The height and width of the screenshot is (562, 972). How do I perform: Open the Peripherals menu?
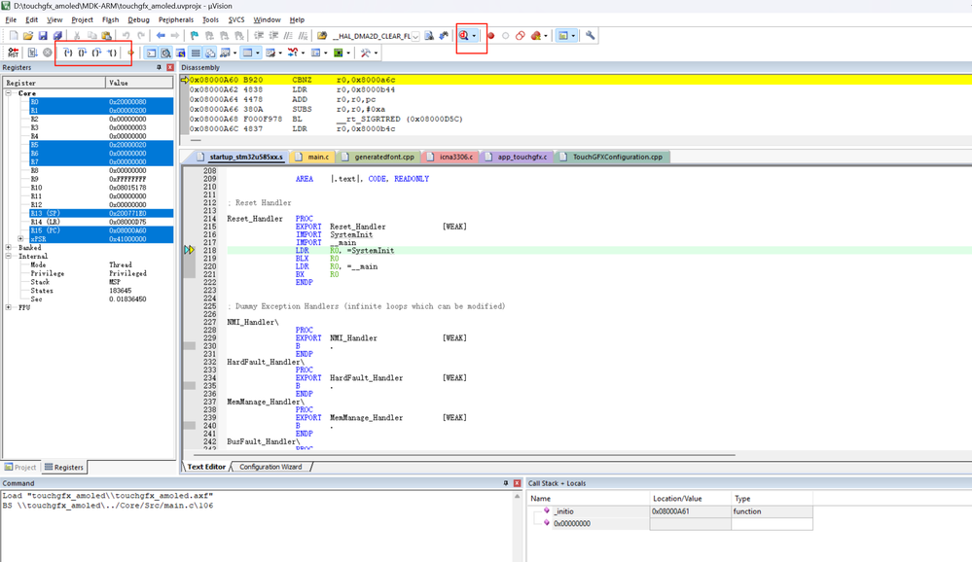(176, 19)
